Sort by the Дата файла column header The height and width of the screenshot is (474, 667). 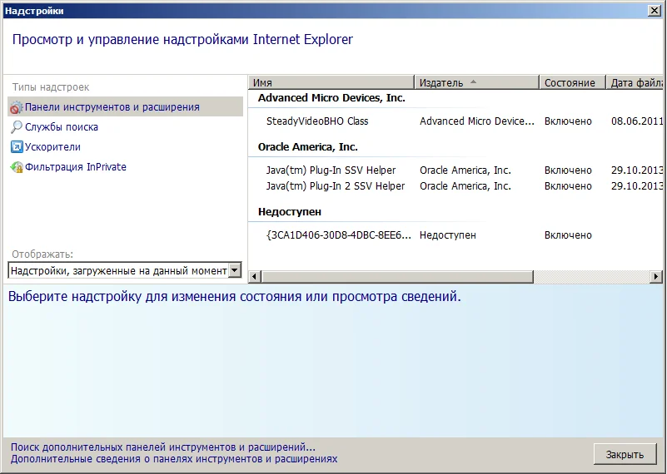pos(635,82)
